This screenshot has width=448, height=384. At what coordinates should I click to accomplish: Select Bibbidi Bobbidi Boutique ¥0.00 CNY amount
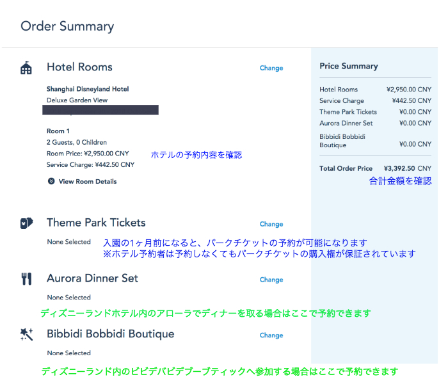click(x=415, y=144)
